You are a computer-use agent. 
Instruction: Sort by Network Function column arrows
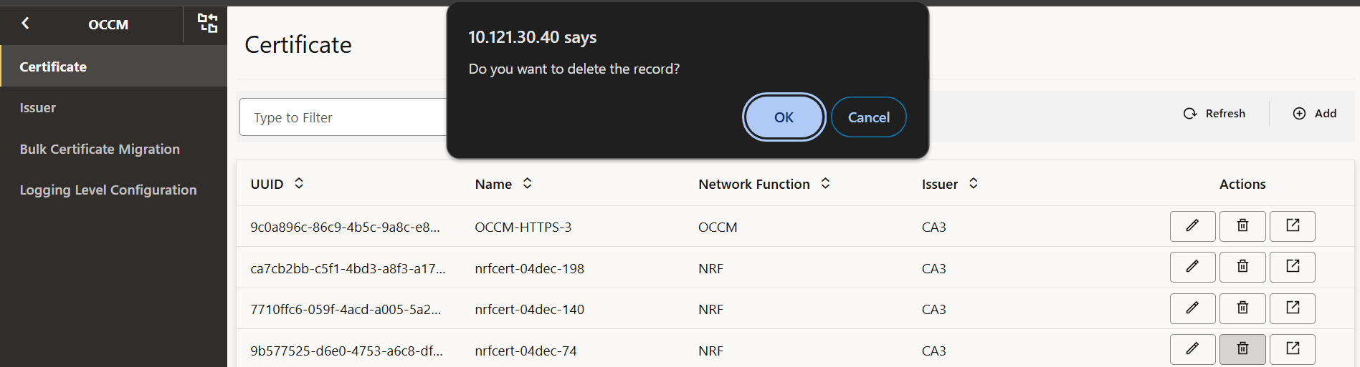point(825,184)
